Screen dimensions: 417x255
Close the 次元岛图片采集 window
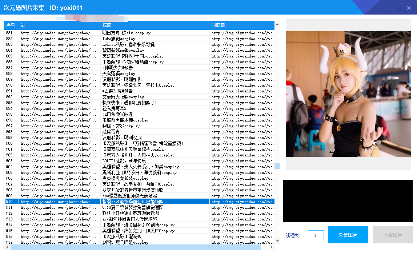[409, 8]
